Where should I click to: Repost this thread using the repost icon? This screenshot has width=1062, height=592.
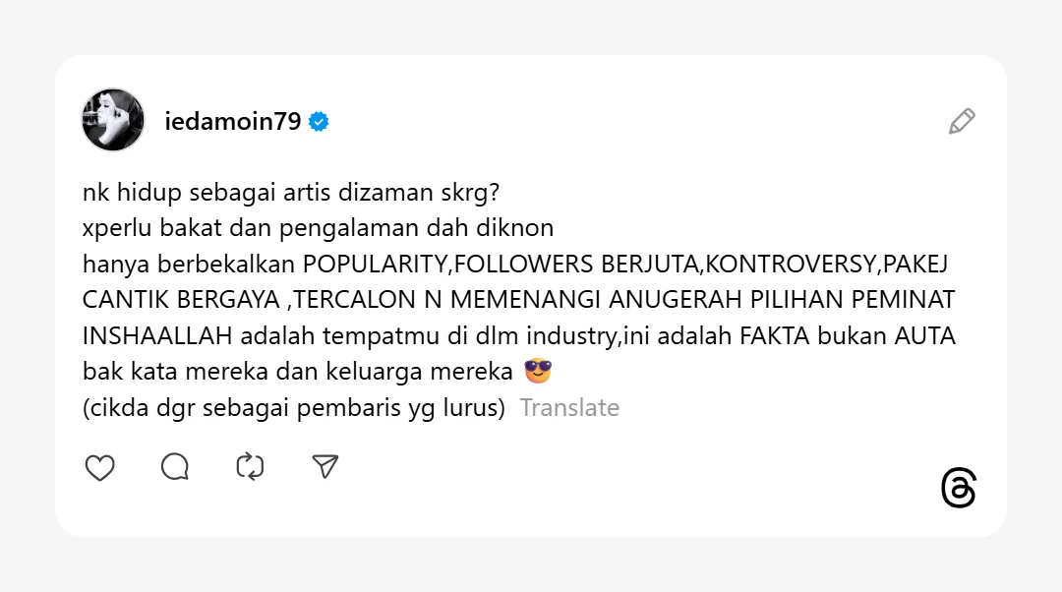(250, 467)
